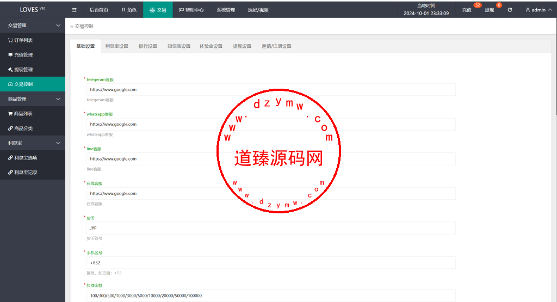Open 提现管理 in the sidebar
The height and width of the screenshot is (302, 557).
coord(33,70)
